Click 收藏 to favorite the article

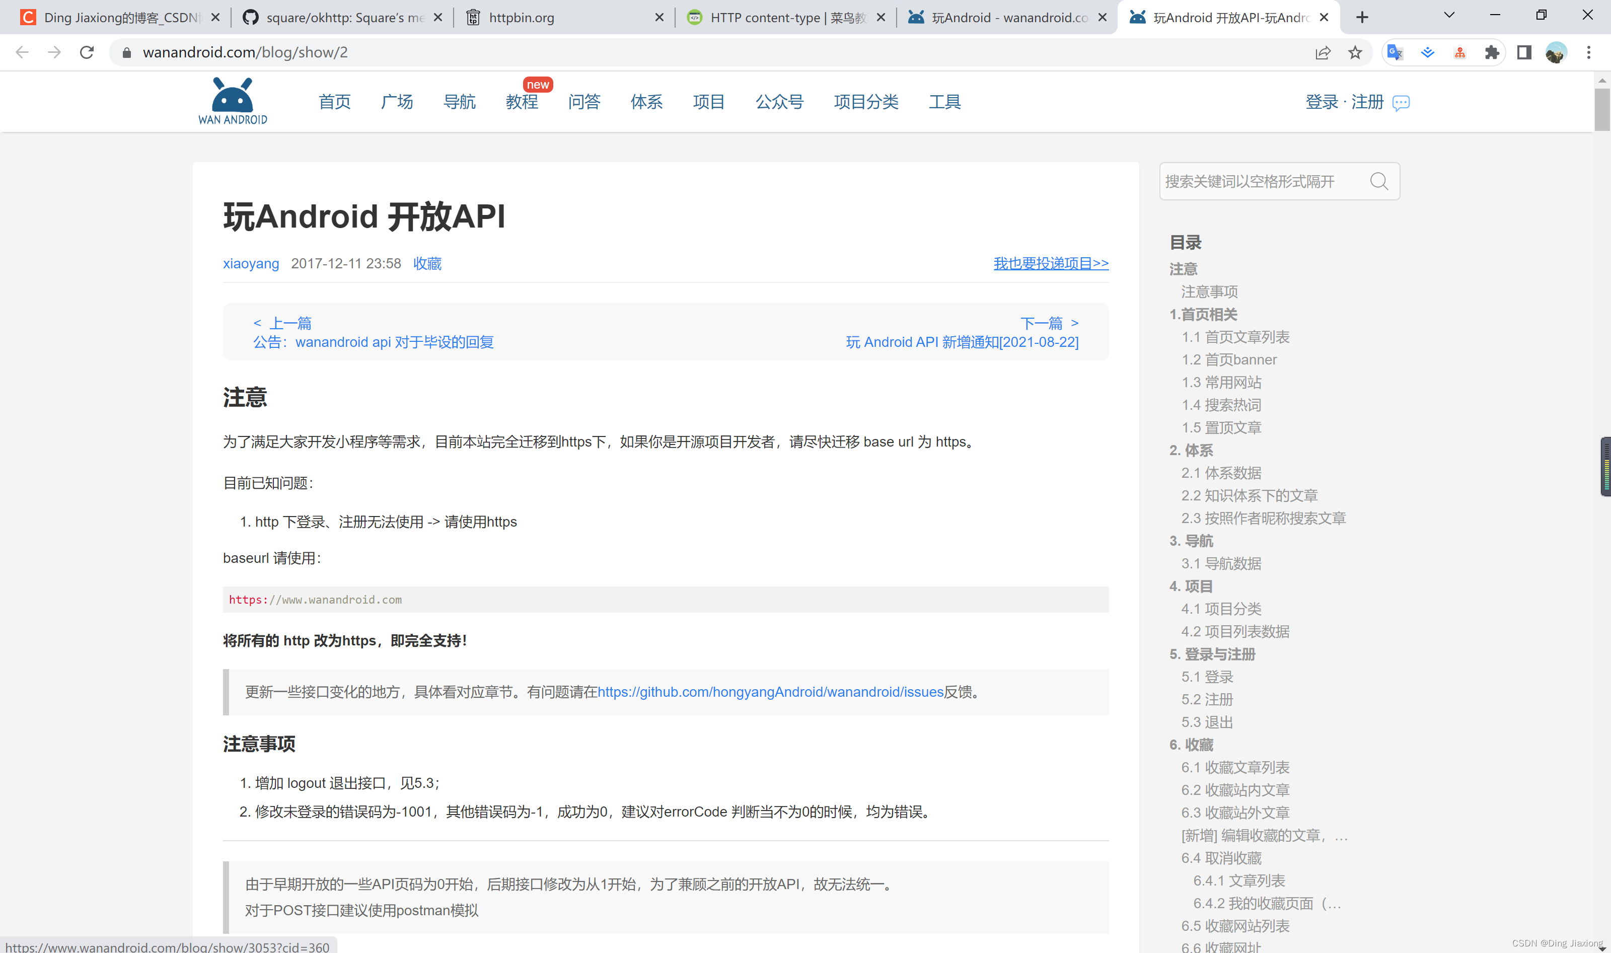click(x=427, y=263)
